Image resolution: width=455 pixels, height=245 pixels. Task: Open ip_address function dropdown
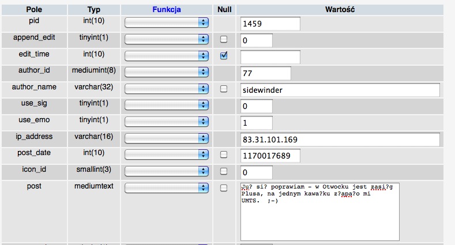pos(167,138)
